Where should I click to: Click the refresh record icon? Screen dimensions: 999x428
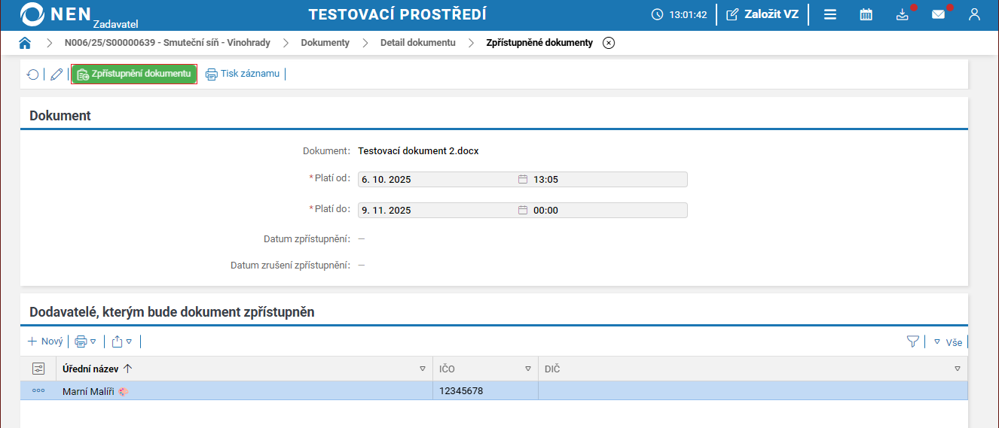[33, 74]
